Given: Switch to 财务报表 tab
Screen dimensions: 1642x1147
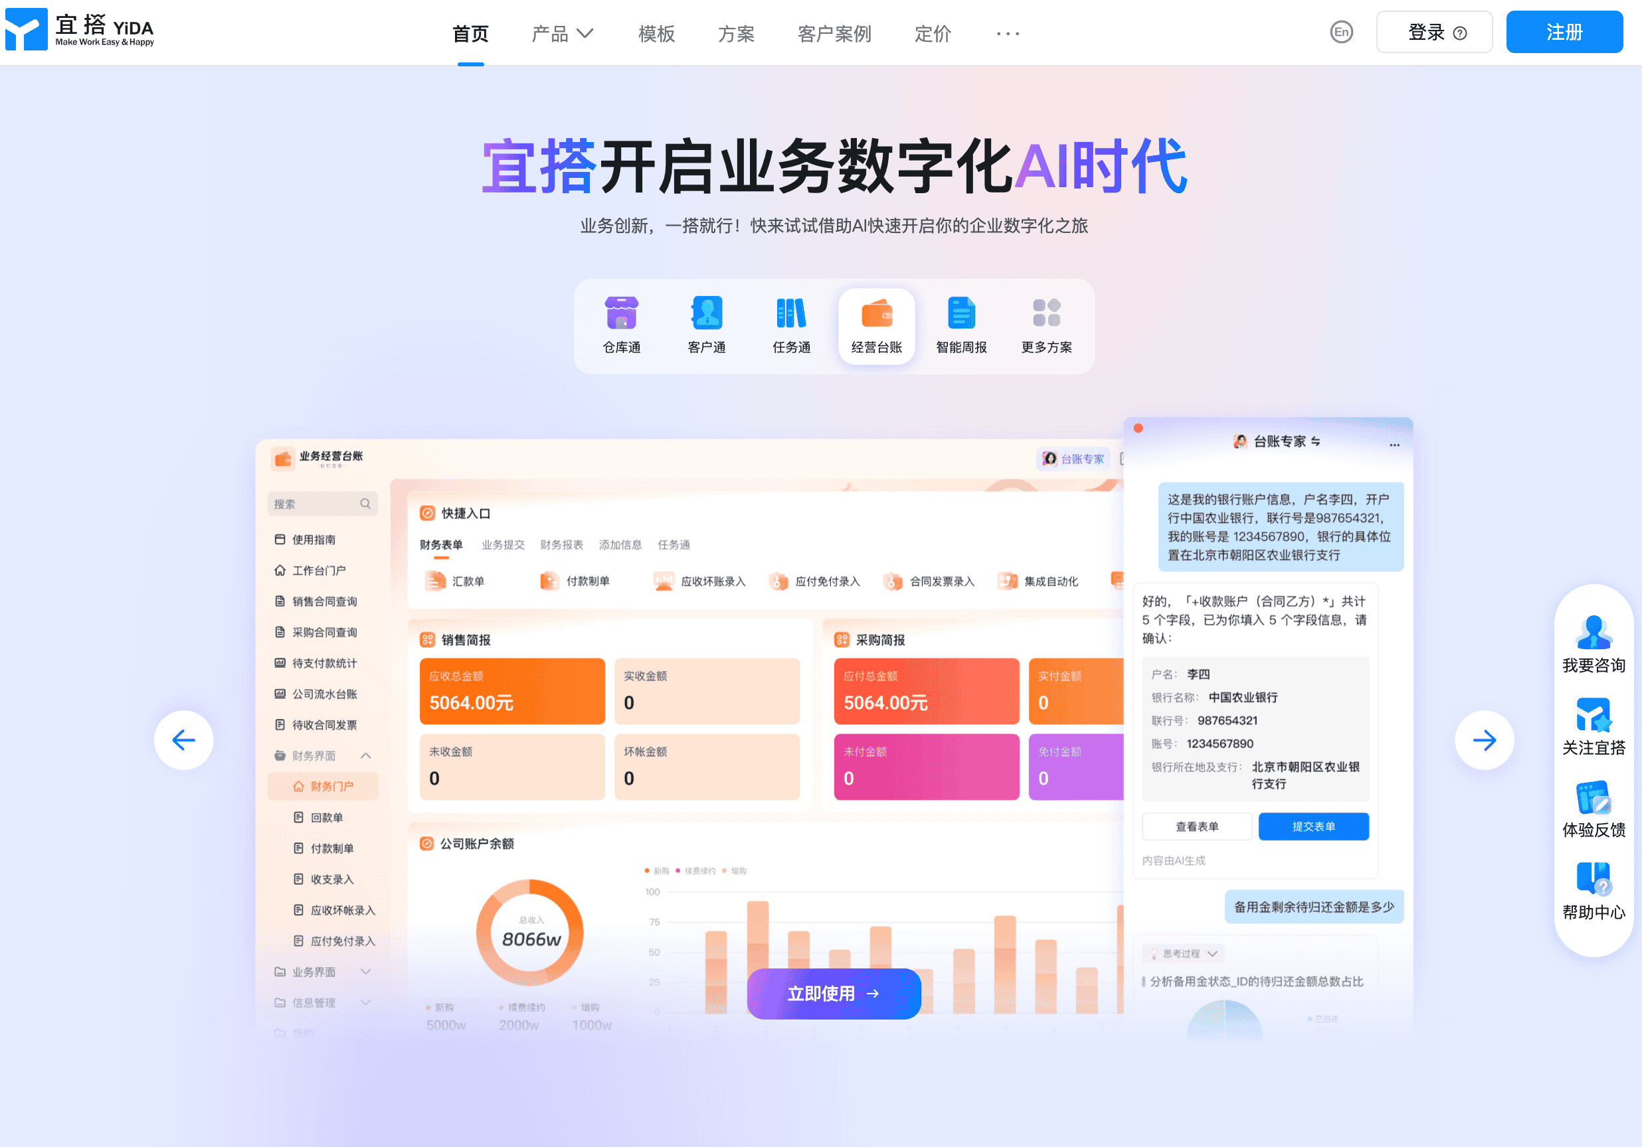Looking at the screenshot, I should pyautogui.click(x=561, y=544).
